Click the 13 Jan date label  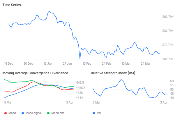tap(47, 63)
